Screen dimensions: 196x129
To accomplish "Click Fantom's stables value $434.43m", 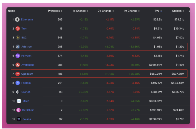I will (178, 83).
